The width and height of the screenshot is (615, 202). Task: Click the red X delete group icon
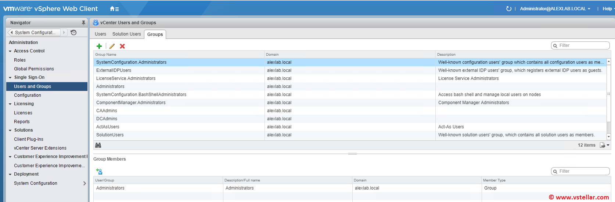coord(122,46)
